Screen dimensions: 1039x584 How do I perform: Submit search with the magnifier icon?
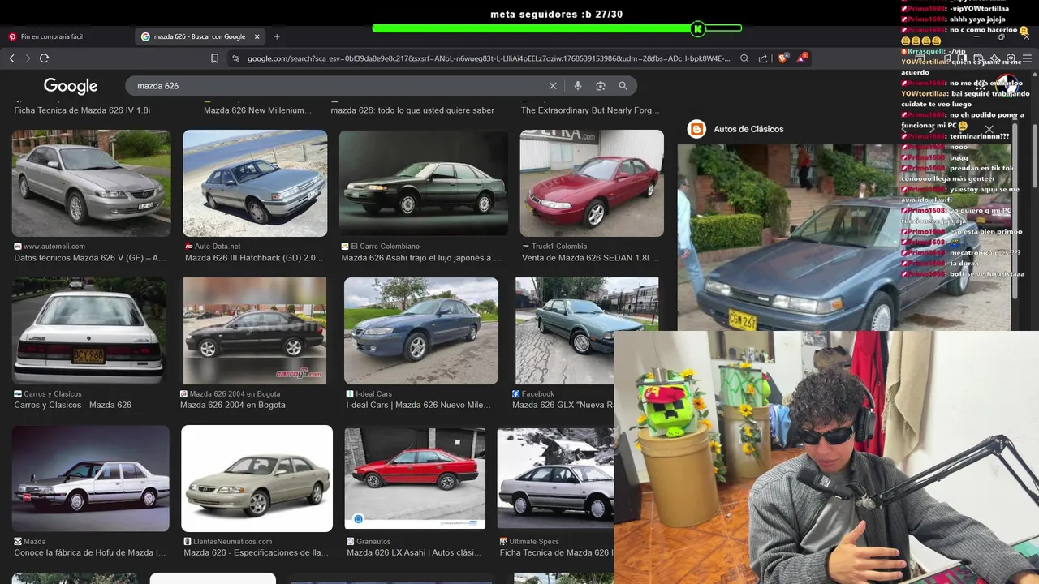click(623, 86)
